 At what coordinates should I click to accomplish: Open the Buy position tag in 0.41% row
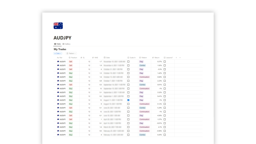click(x=71, y=96)
